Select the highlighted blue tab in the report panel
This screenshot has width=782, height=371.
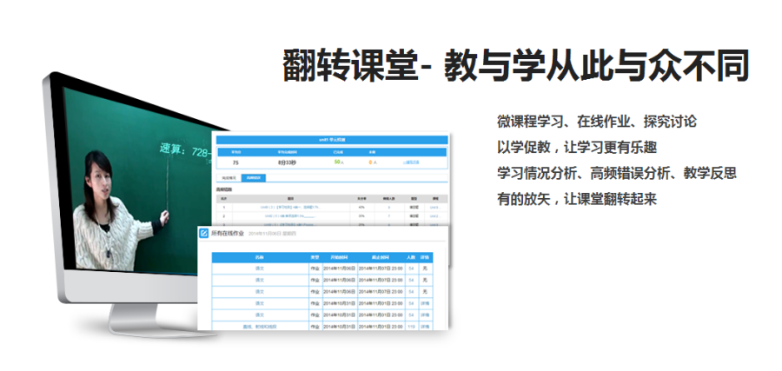click(254, 177)
